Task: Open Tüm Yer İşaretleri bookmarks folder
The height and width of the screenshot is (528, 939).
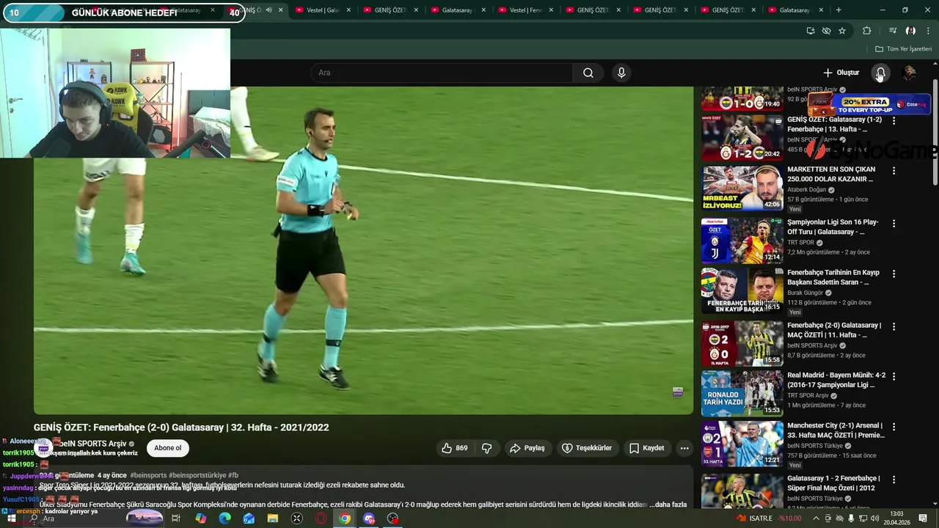Action: pyautogui.click(x=903, y=49)
